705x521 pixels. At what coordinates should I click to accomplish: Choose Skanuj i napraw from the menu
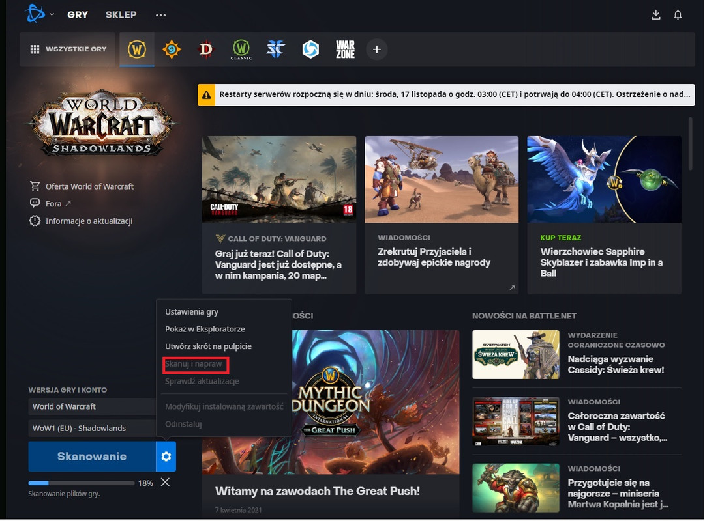[193, 364]
